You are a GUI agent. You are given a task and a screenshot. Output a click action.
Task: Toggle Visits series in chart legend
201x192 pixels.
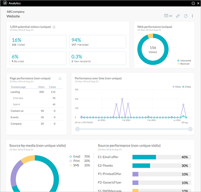(x=177, y=87)
